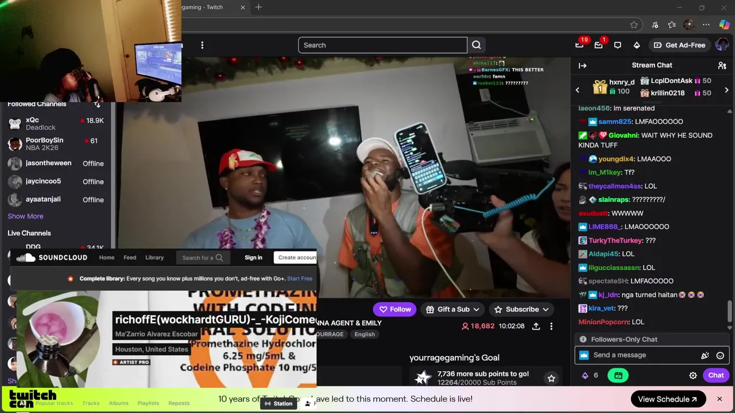Open PoorBoySin followed channel
This screenshot has height=413, width=735.
56,144
